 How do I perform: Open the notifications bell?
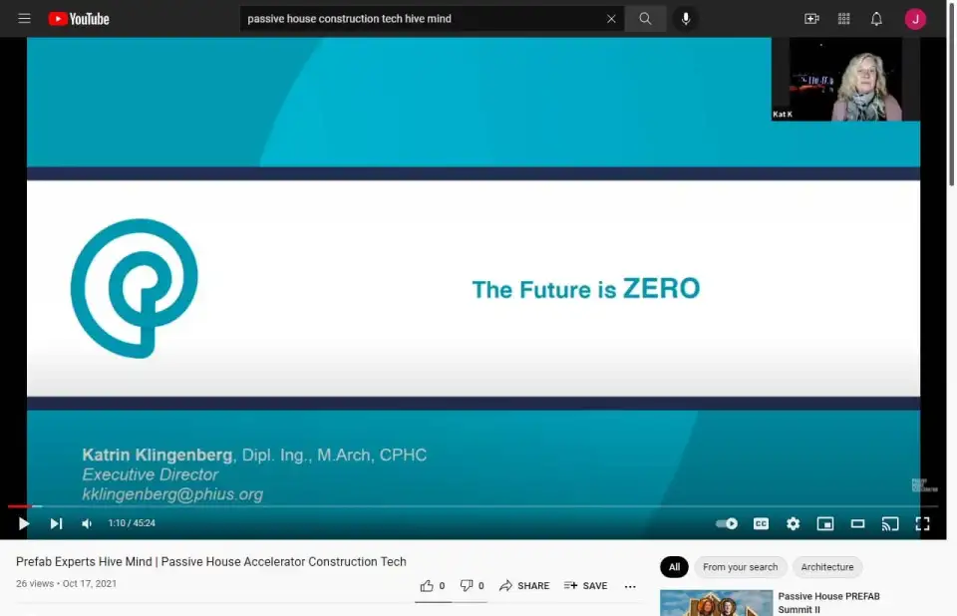pos(876,19)
